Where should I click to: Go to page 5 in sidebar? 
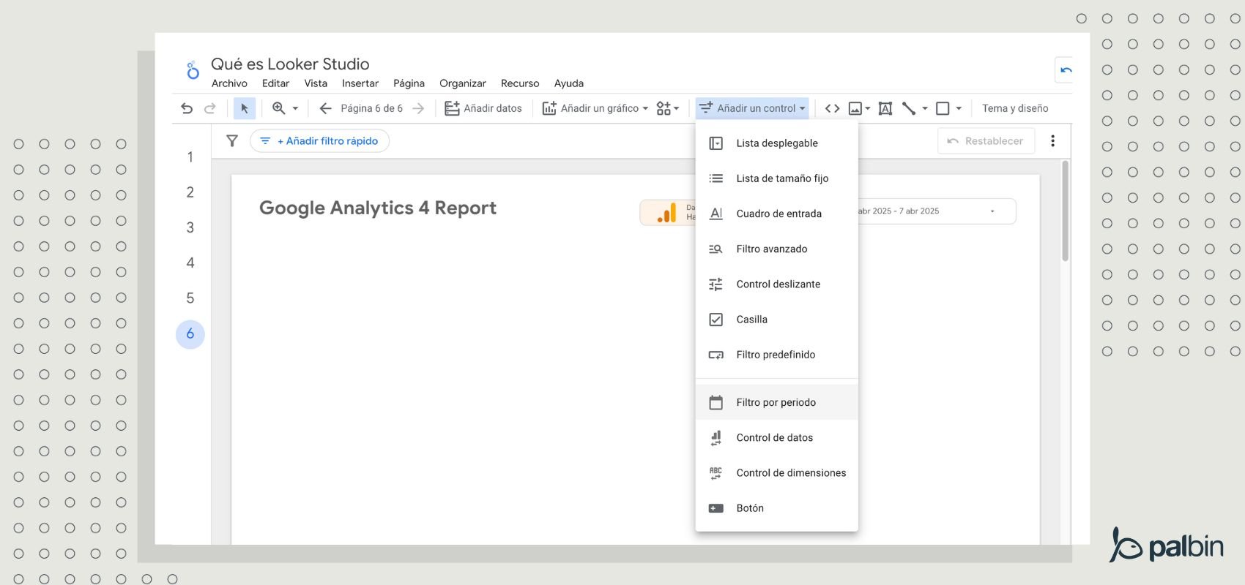pyautogui.click(x=190, y=298)
